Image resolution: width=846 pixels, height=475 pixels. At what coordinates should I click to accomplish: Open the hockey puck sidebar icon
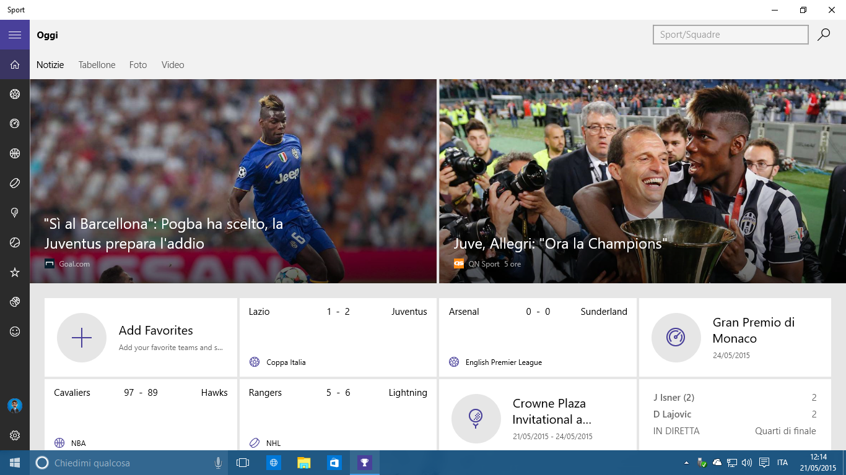tap(15, 183)
